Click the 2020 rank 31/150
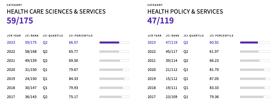 point(31,70)
